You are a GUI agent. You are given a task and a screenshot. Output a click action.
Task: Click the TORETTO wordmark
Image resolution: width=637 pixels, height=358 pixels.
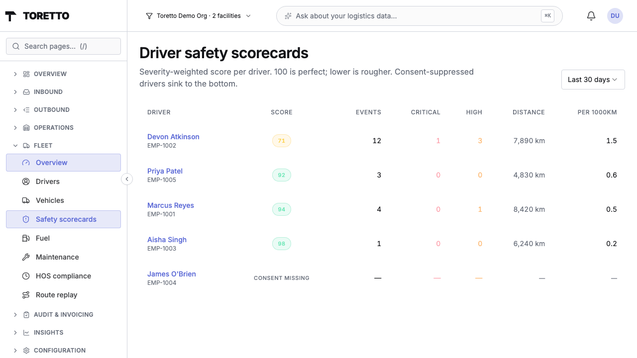point(46,16)
